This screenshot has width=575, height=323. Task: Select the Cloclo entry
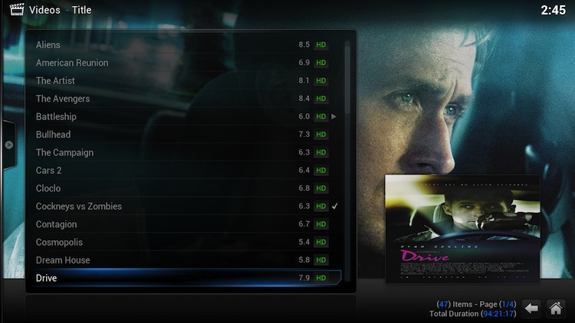186,188
